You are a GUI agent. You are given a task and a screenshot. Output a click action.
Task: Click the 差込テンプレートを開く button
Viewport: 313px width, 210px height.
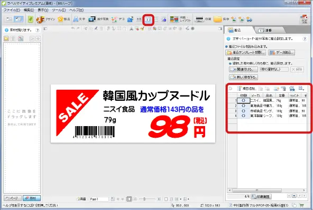pyautogui.click(x=246, y=53)
